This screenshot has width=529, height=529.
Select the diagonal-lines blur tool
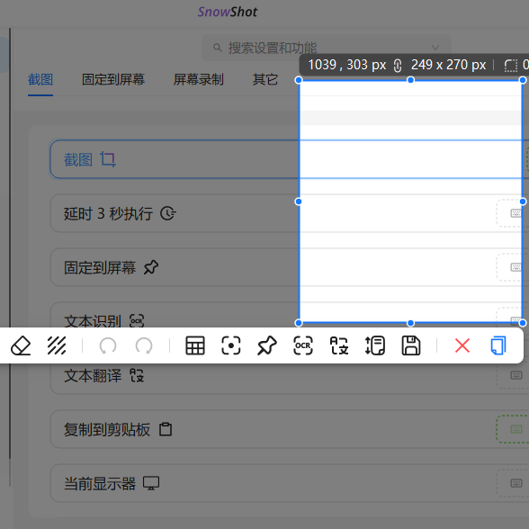[57, 345]
